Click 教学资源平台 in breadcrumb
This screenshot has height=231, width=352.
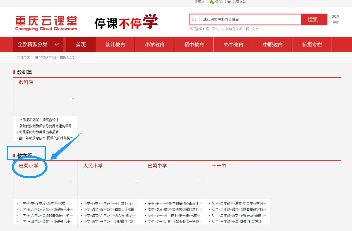click(45, 58)
